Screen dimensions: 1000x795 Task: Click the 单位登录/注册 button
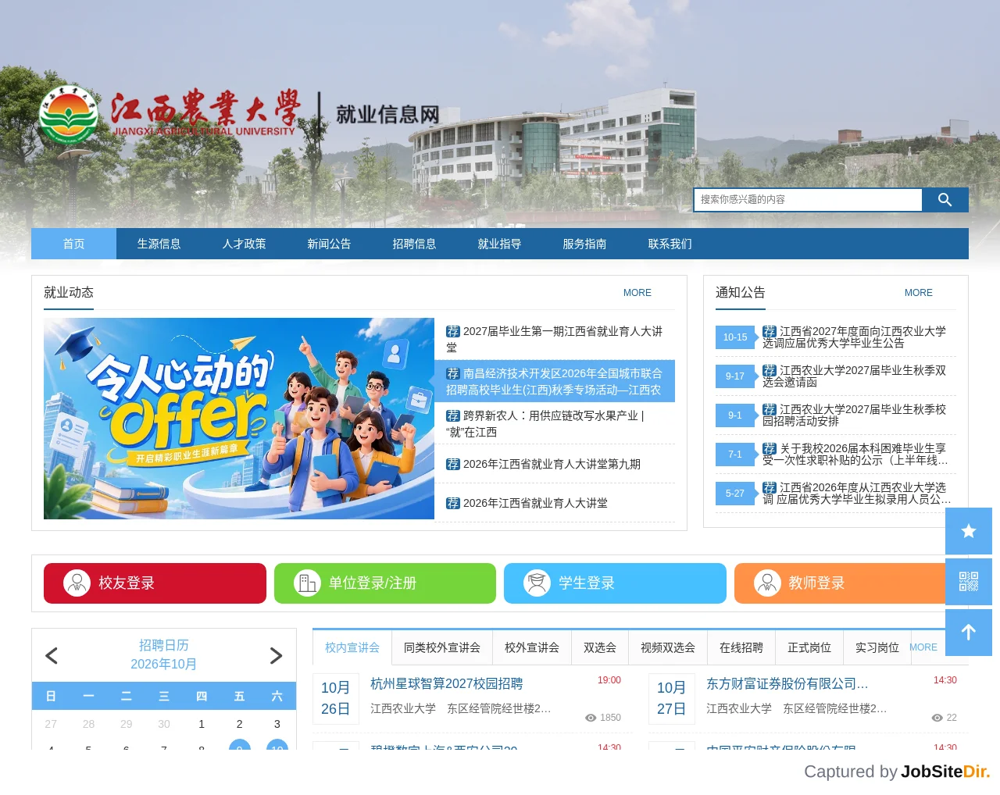point(385,583)
